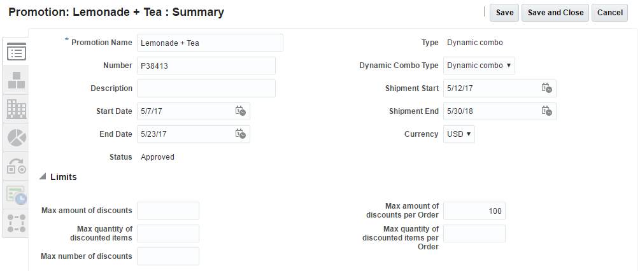Screen dimensions: 640x271
Task: Open Shipment Start calendar picker
Action: pos(547,88)
